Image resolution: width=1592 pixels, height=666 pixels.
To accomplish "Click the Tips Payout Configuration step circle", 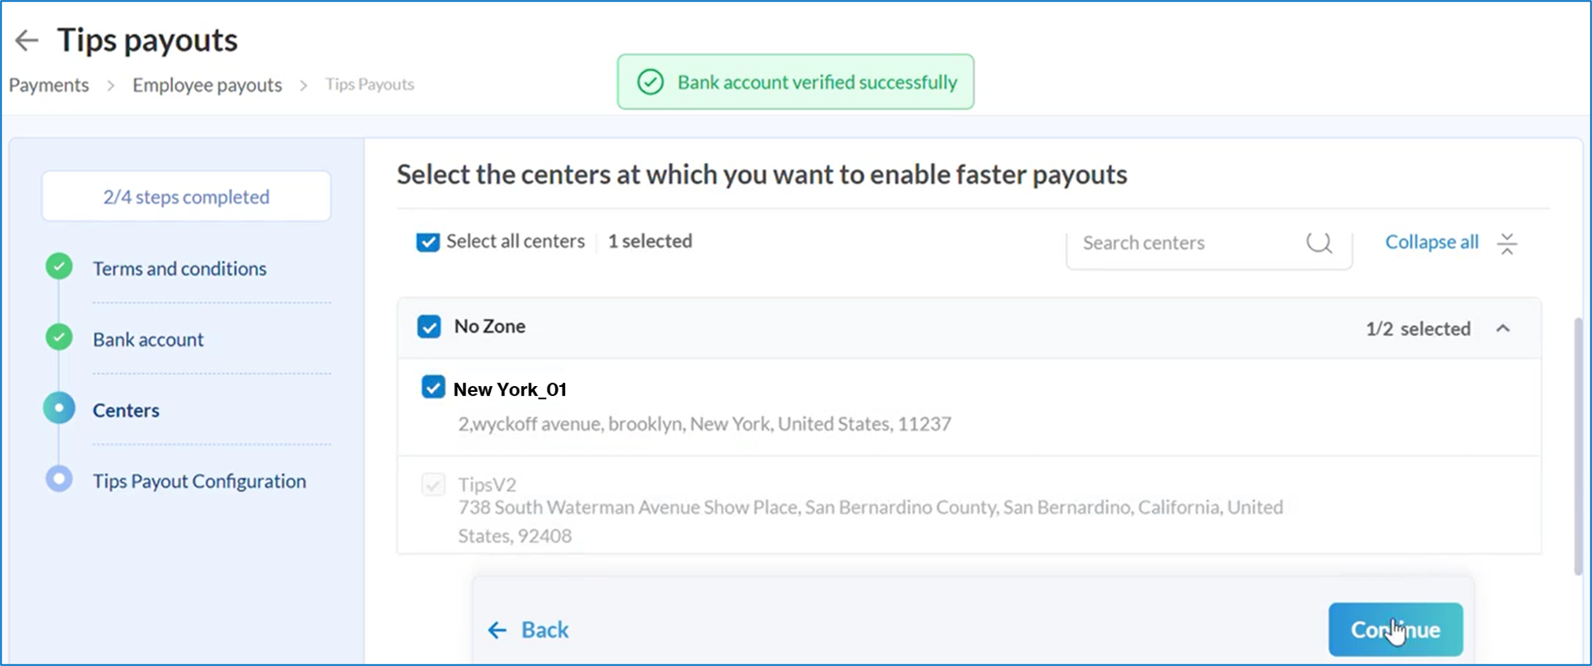I will coord(59,479).
